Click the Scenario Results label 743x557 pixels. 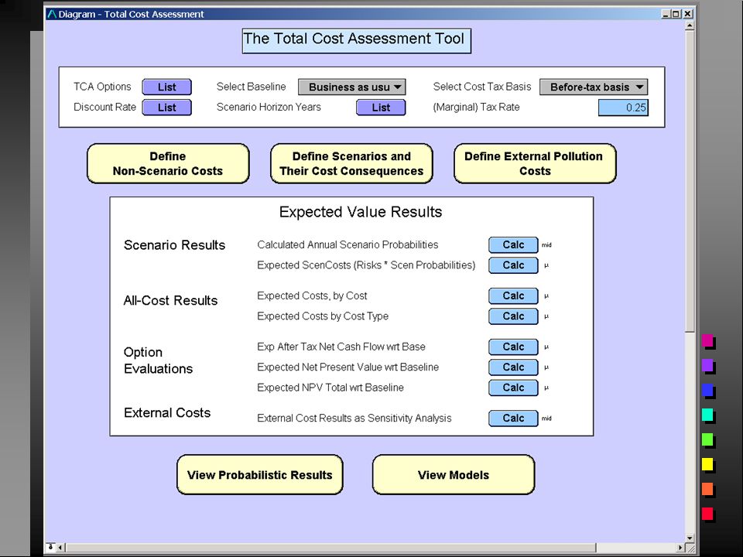point(174,245)
